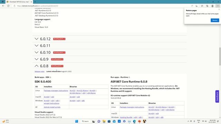The width and height of the screenshot is (221, 124).
Task: Open the browser profile icon
Action: [x=212, y=6]
